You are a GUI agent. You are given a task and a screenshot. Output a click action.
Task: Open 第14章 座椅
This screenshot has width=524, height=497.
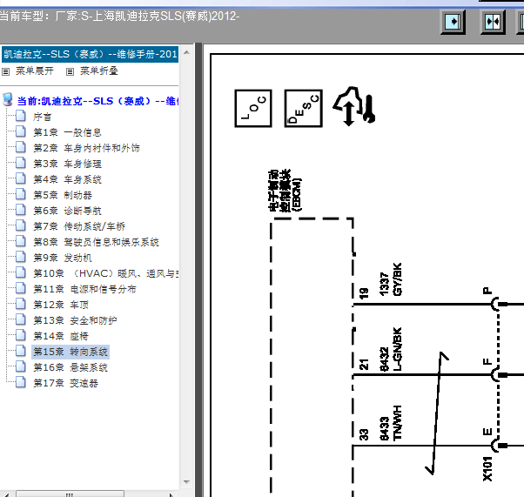[61, 336]
